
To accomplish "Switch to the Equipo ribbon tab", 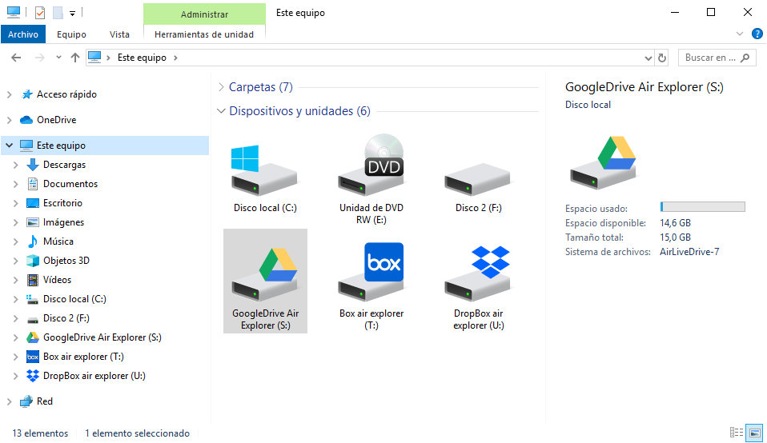I will (71, 34).
